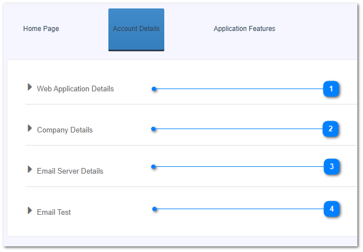Click the blue dot on Company Details row
The height and width of the screenshot is (252, 363).
154,129
